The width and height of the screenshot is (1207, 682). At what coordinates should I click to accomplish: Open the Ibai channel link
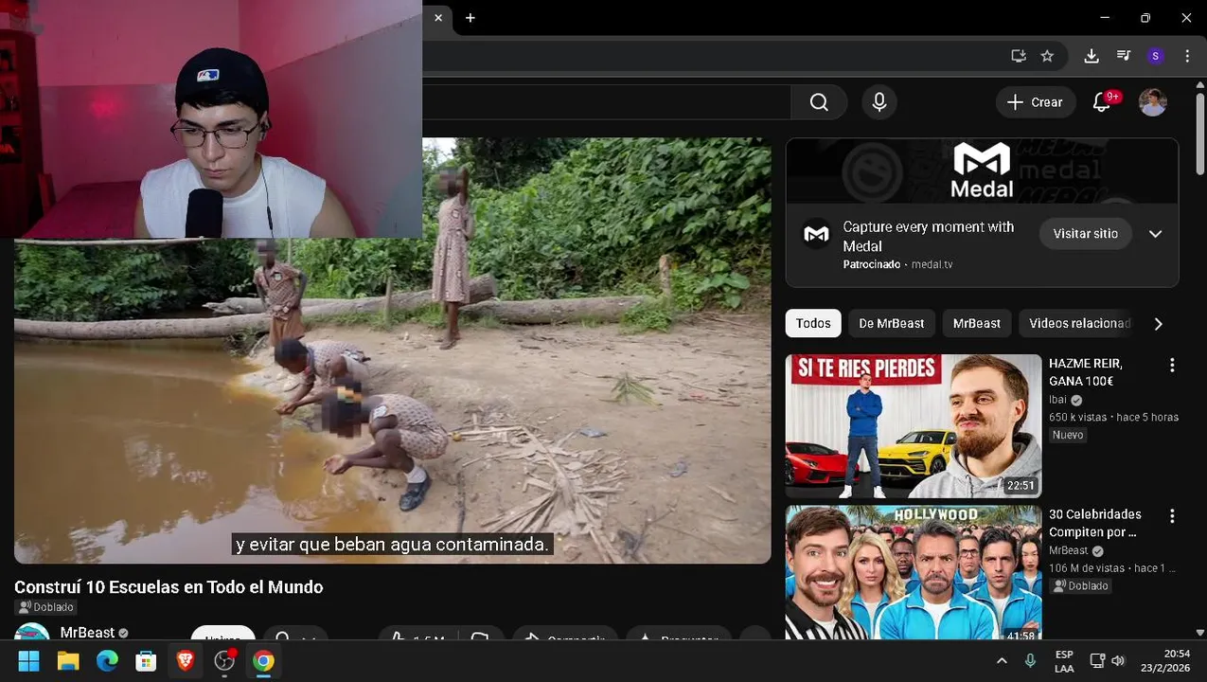coord(1057,400)
